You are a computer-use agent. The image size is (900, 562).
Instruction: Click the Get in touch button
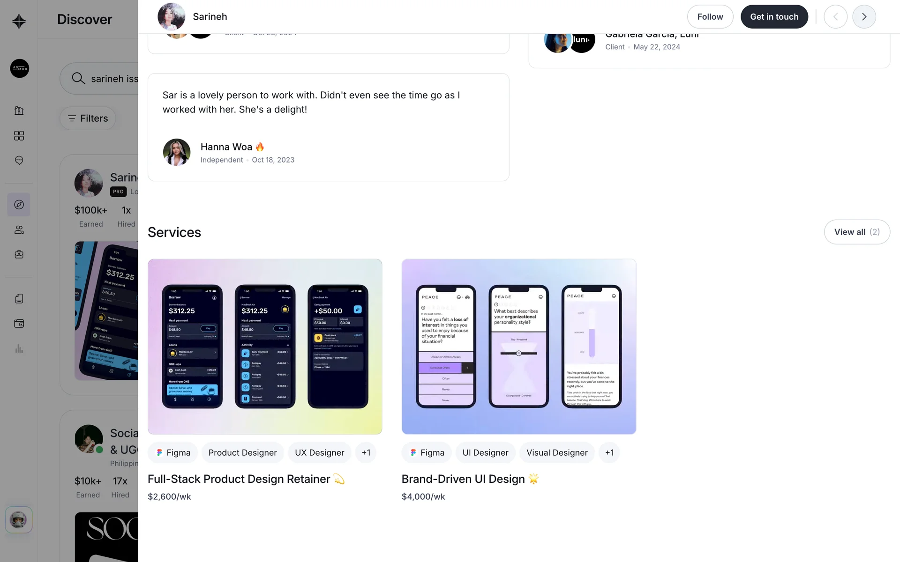774,17
